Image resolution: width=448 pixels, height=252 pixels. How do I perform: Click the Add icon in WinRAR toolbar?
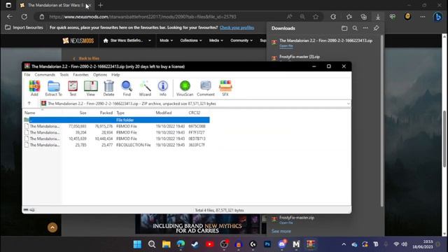point(34,88)
